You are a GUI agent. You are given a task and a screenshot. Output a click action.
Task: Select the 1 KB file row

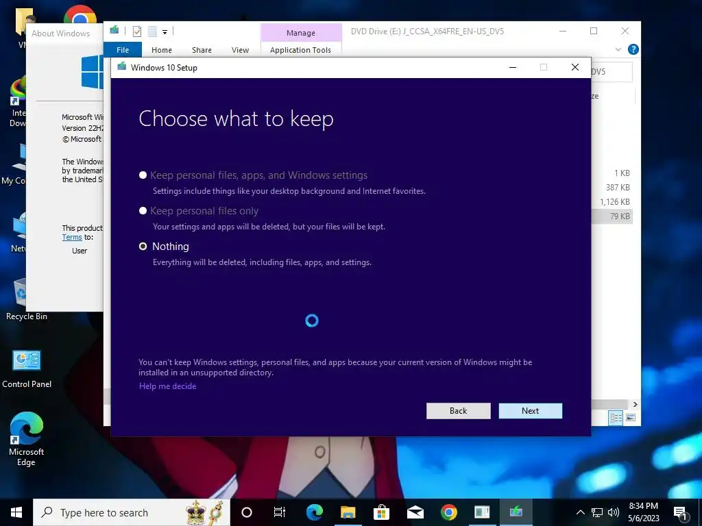click(x=612, y=173)
